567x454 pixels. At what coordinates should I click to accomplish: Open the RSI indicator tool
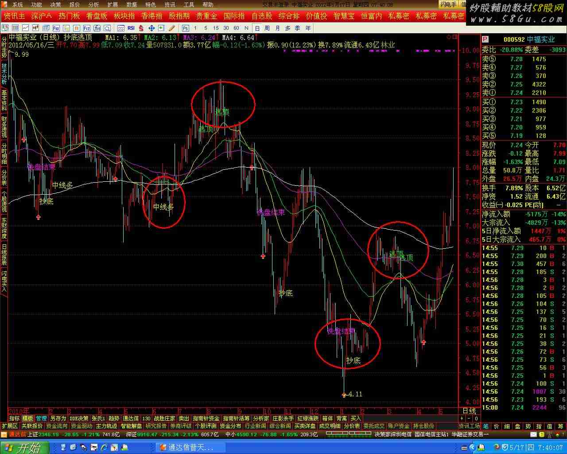click(131, 28)
